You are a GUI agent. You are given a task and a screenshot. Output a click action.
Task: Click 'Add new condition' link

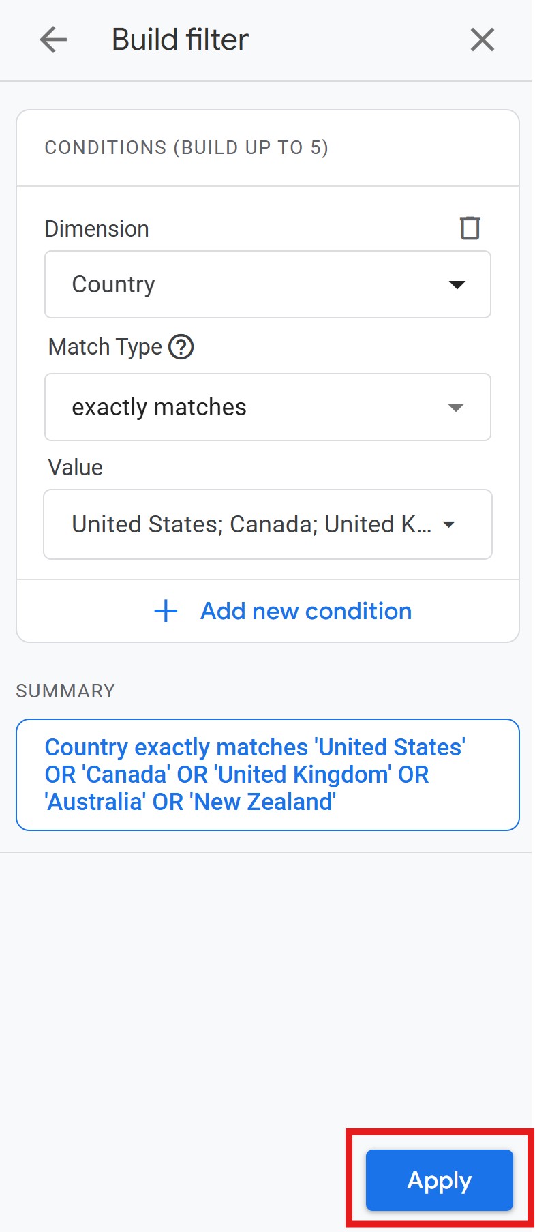(x=306, y=611)
